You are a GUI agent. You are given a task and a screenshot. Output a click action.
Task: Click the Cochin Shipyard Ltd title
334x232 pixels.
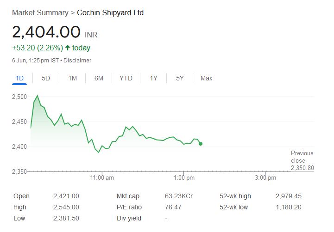(110, 12)
